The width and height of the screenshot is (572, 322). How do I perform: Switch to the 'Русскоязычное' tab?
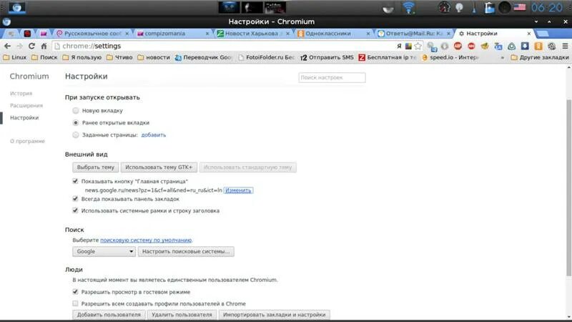tap(93, 34)
